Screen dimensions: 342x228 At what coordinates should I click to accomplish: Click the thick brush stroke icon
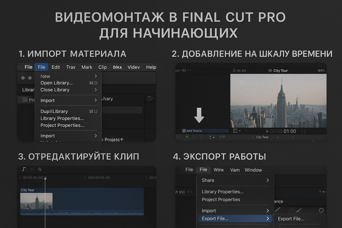pos(299,210)
